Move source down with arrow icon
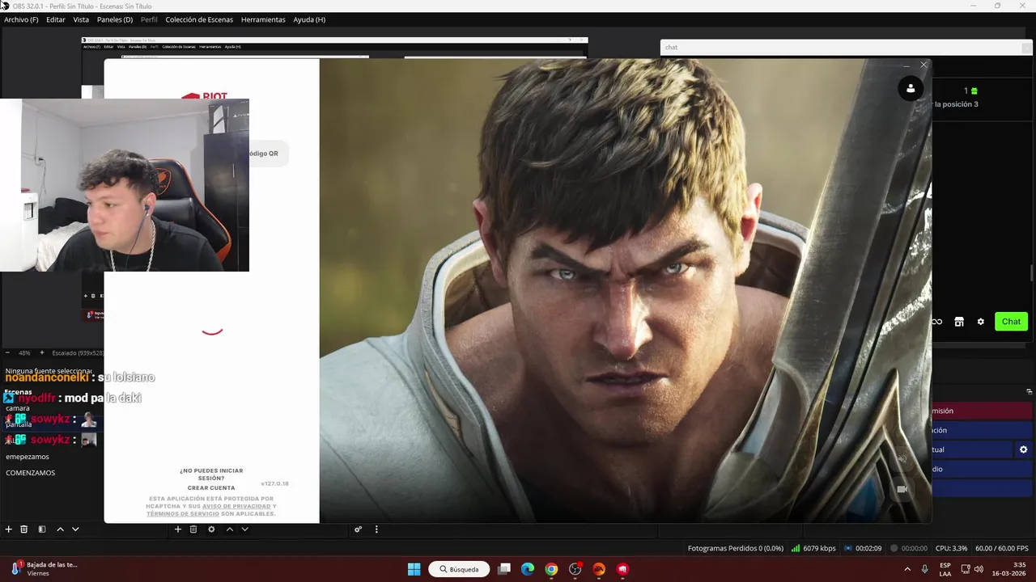 [x=244, y=529]
